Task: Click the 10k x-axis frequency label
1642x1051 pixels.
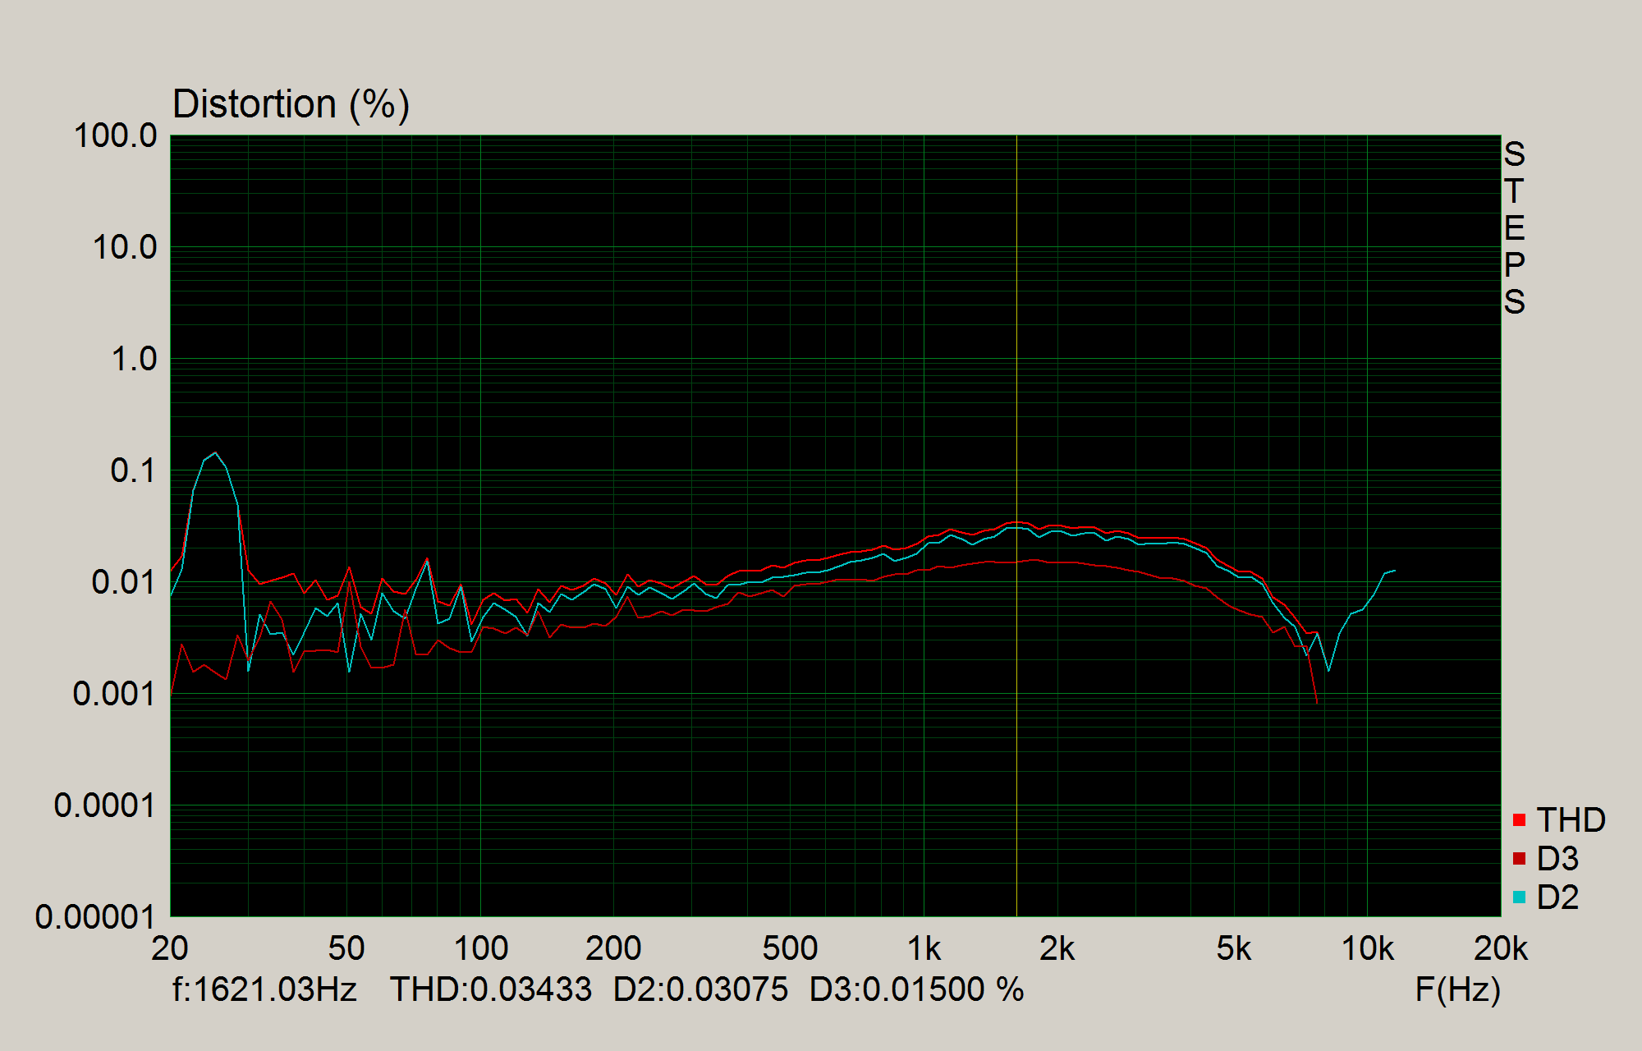Action: 1368,948
